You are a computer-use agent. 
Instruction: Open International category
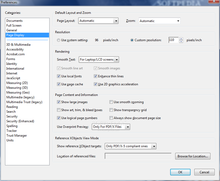(x=15, y=69)
